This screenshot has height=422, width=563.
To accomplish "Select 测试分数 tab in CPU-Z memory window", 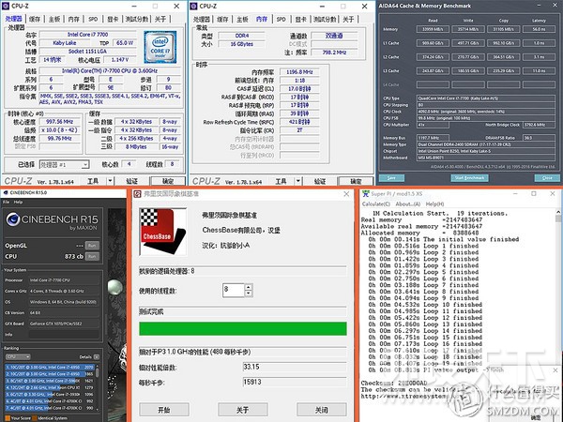I will tap(325, 19).
